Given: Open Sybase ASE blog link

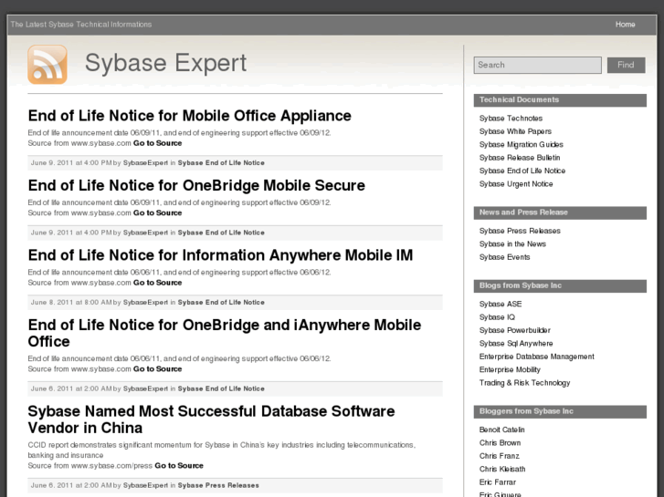Looking at the screenshot, I should point(501,304).
